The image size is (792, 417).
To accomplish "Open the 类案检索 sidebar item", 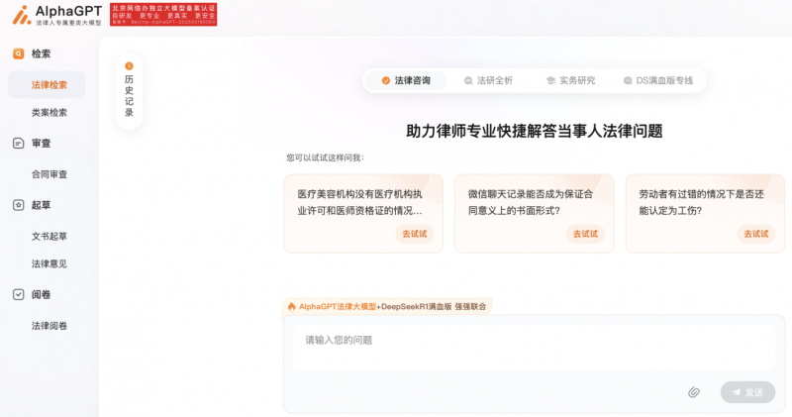I will (x=49, y=112).
